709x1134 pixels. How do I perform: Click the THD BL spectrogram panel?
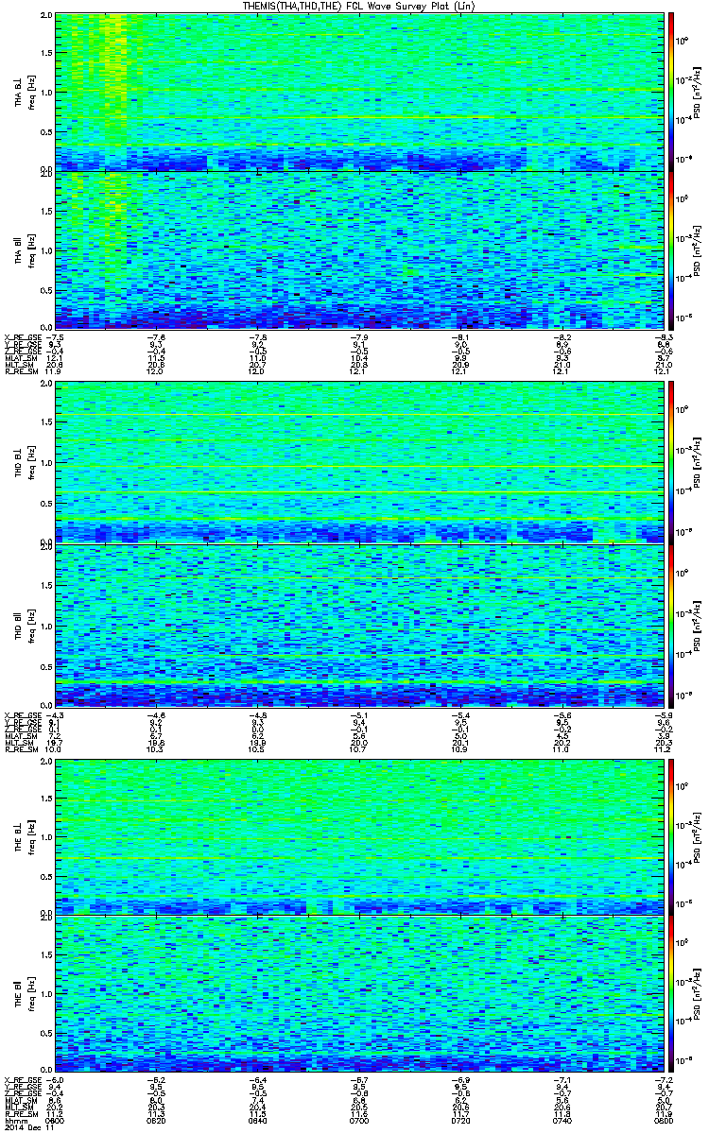(359, 462)
